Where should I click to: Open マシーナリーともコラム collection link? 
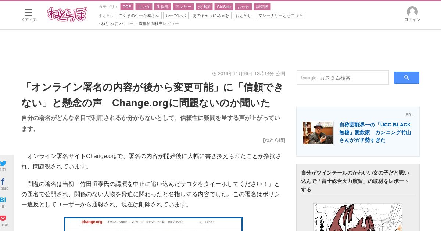tap(280, 15)
